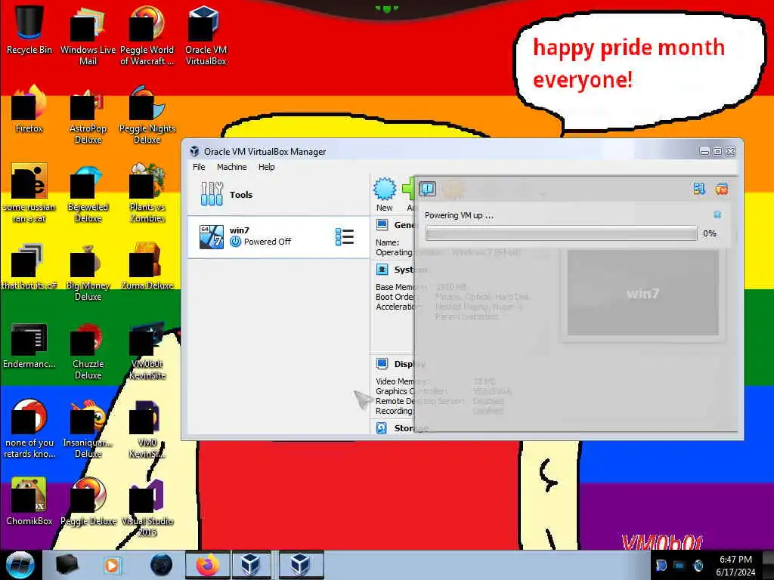Screen dimensions: 774x580
Task: Click the notification center exclamation icon
Action: [428, 189]
